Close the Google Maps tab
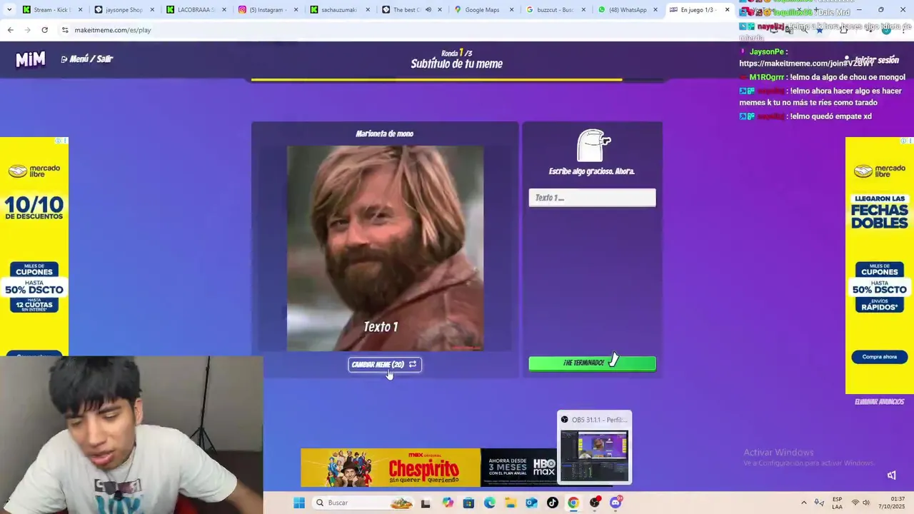The image size is (914, 514). (511, 10)
